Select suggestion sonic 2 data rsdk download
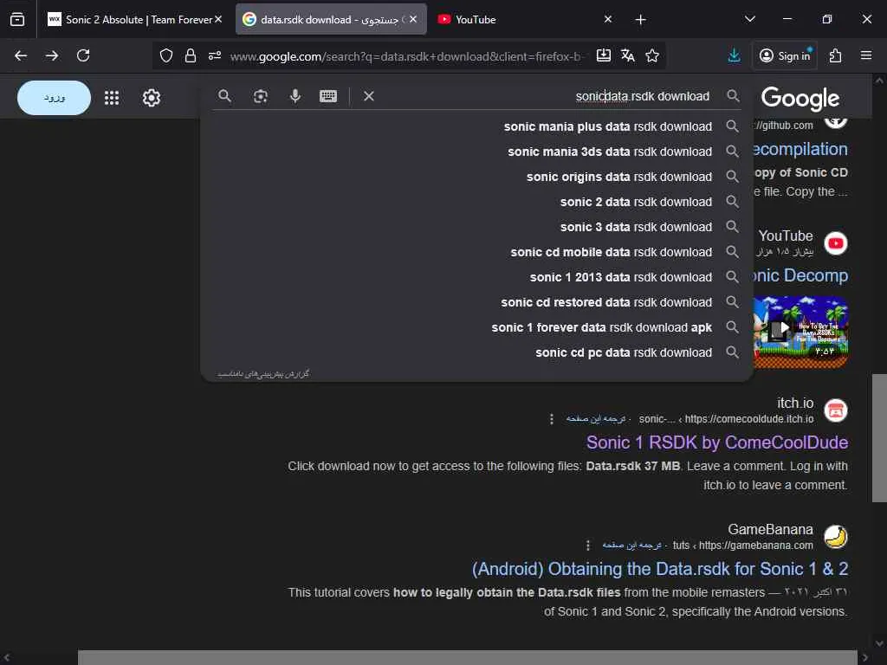The image size is (887, 665). click(476, 202)
